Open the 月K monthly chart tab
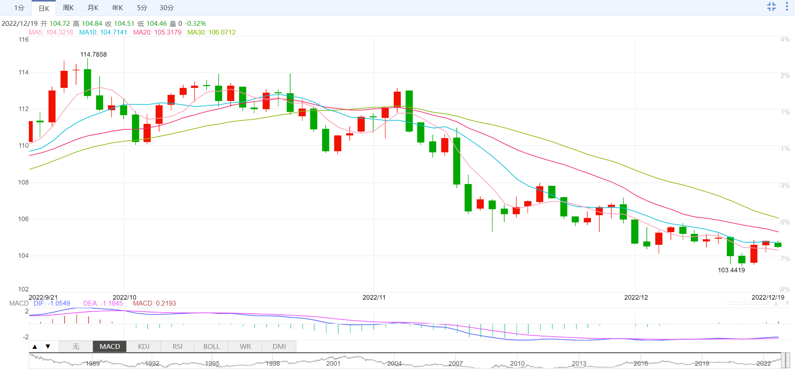The image size is (795, 379). (93, 8)
